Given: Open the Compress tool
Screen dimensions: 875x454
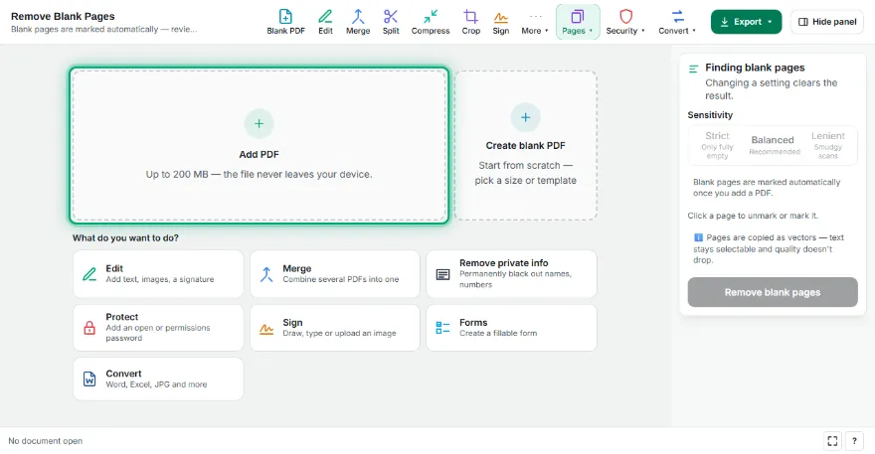Looking at the screenshot, I should tap(431, 22).
